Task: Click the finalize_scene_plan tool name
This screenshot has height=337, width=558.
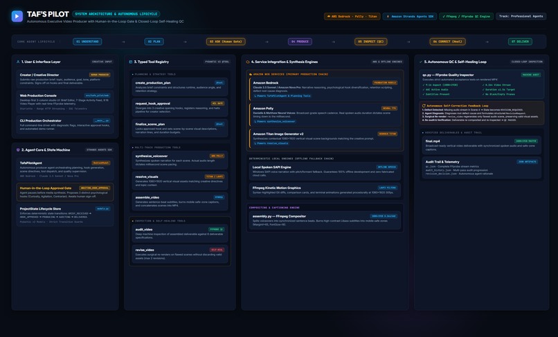Action: (150, 124)
